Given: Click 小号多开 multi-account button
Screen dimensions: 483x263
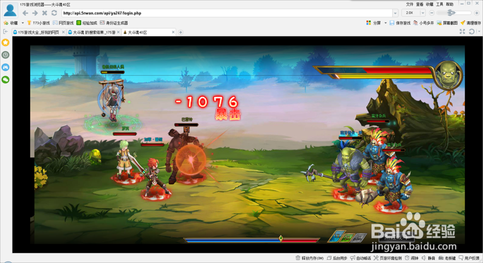Looking at the screenshot, I should [424, 23].
